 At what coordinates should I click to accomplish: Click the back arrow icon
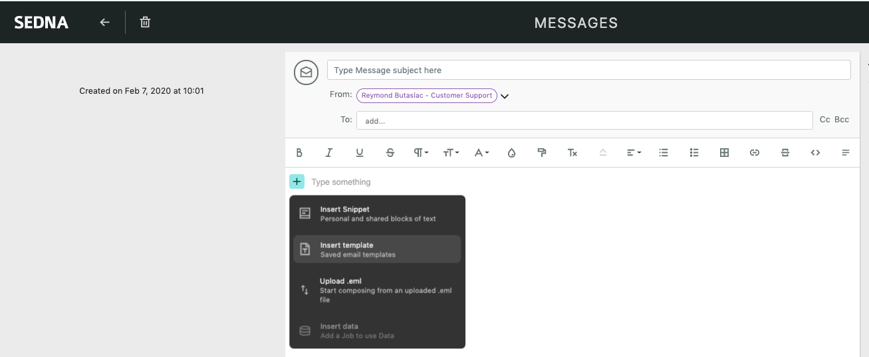[104, 22]
